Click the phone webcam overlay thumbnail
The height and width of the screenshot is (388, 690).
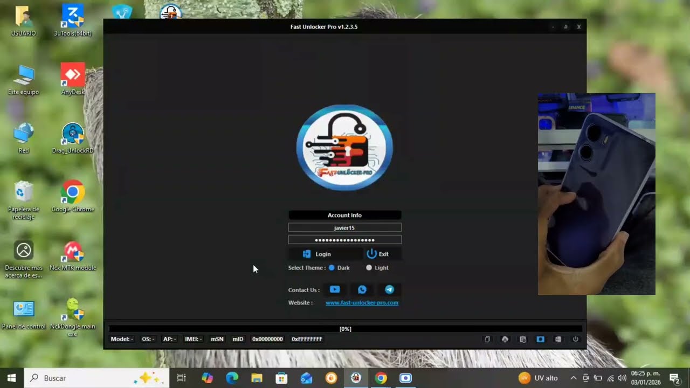click(596, 194)
